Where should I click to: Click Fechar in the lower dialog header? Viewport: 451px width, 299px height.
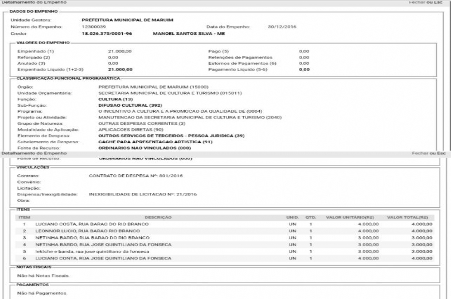pyautogui.click(x=420, y=154)
